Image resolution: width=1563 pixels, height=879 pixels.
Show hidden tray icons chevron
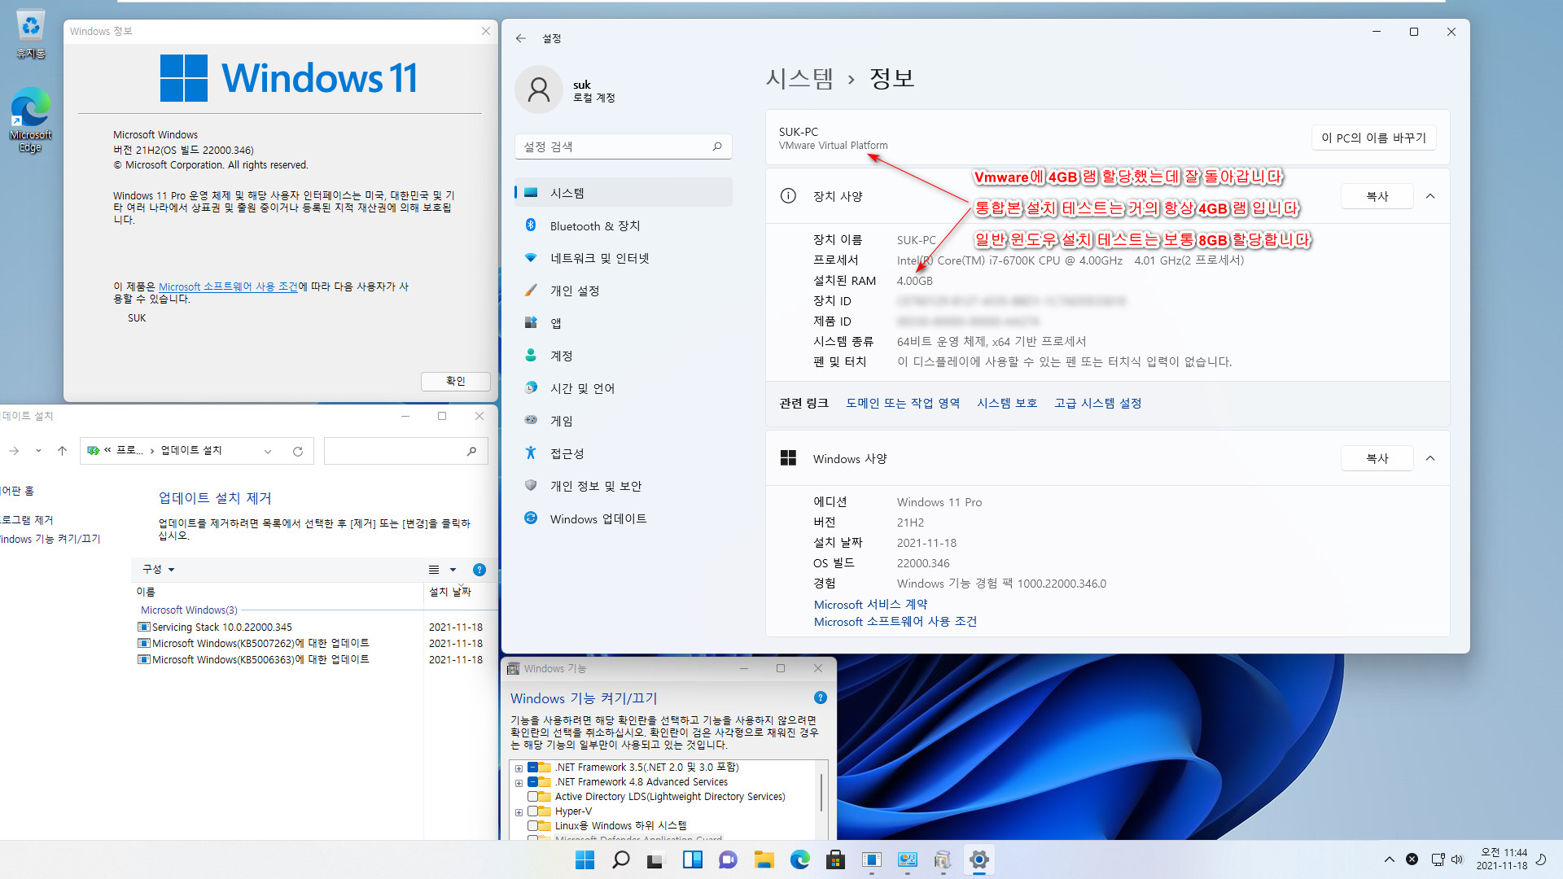click(x=1390, y=859)
